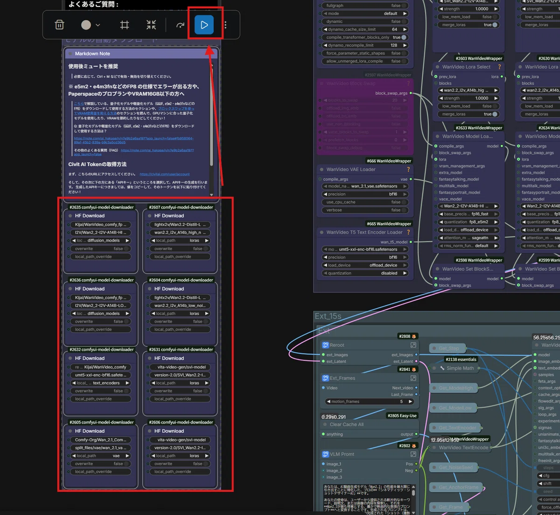Click the #666 WanVideoWrapper badge
The height and width of the screenshot is (515, 560).
point(389,161)
